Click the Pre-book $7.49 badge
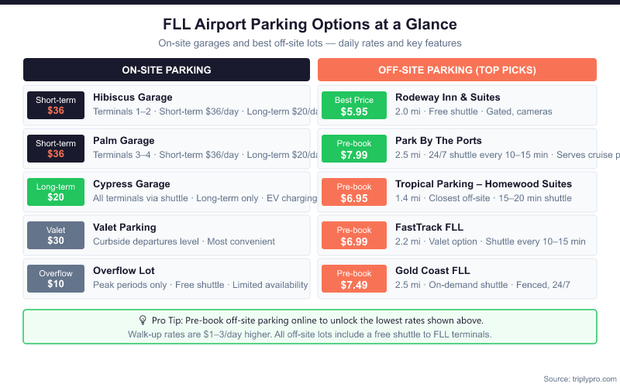This screenshot has height=387, width=620. click(353, 279)
